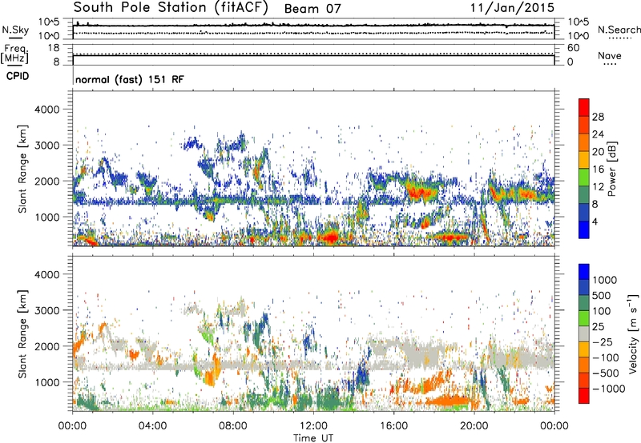The image size is (641, 443).
Task: Click the 'Velocity [m s-1]' colorbar label
Action: [x=633, y=333]
